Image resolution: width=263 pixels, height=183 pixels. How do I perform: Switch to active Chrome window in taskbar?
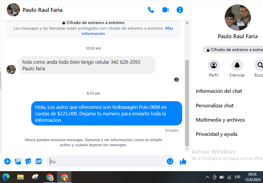point(64,177)
